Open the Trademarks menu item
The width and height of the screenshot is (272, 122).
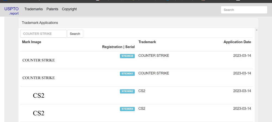(33, 9)
